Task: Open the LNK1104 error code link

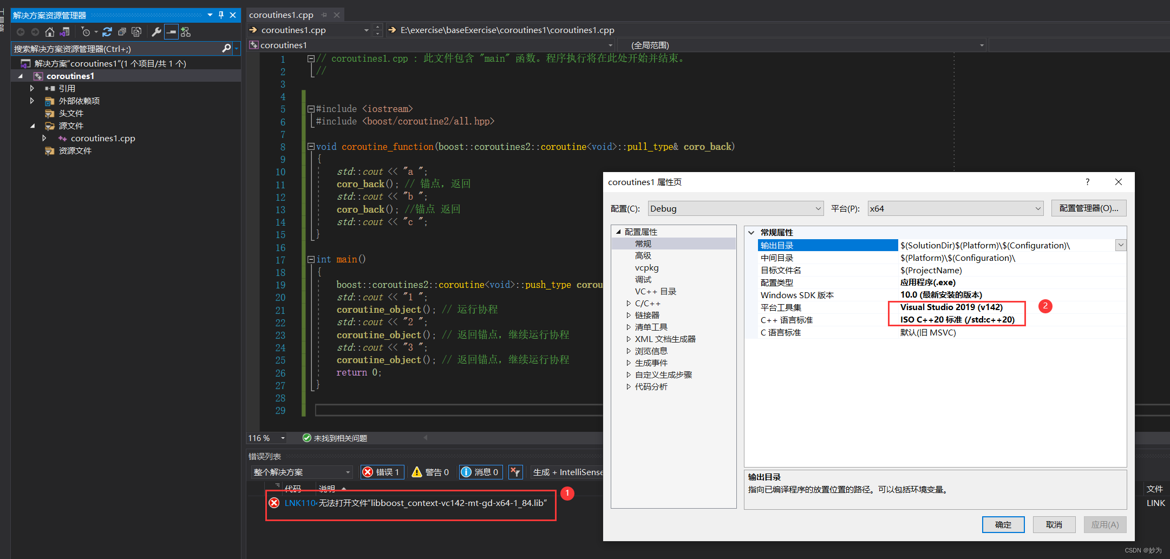Action: coord(300,503)
